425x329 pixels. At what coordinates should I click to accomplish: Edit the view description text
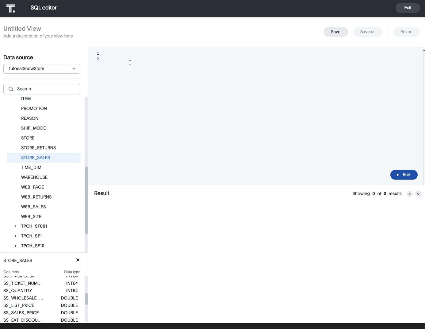coord(38,36)
